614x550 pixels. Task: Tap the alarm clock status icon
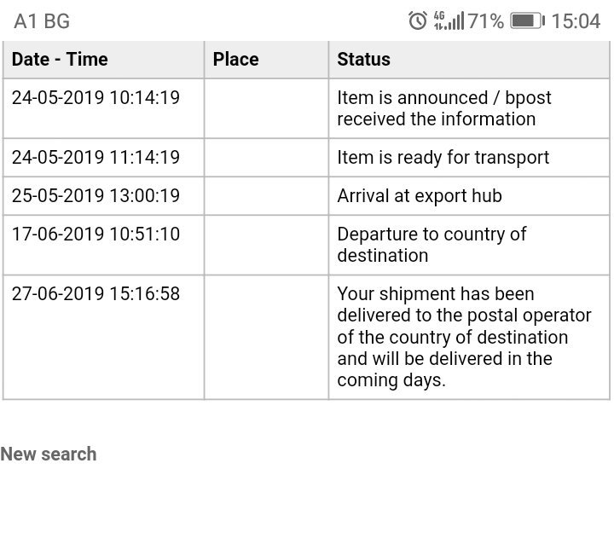pos(417,20)
